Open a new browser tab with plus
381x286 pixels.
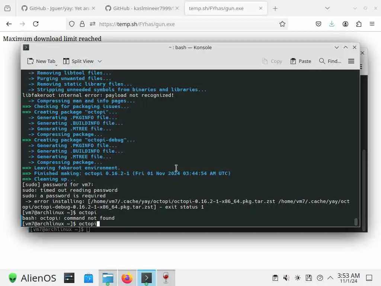click(275, 9)
